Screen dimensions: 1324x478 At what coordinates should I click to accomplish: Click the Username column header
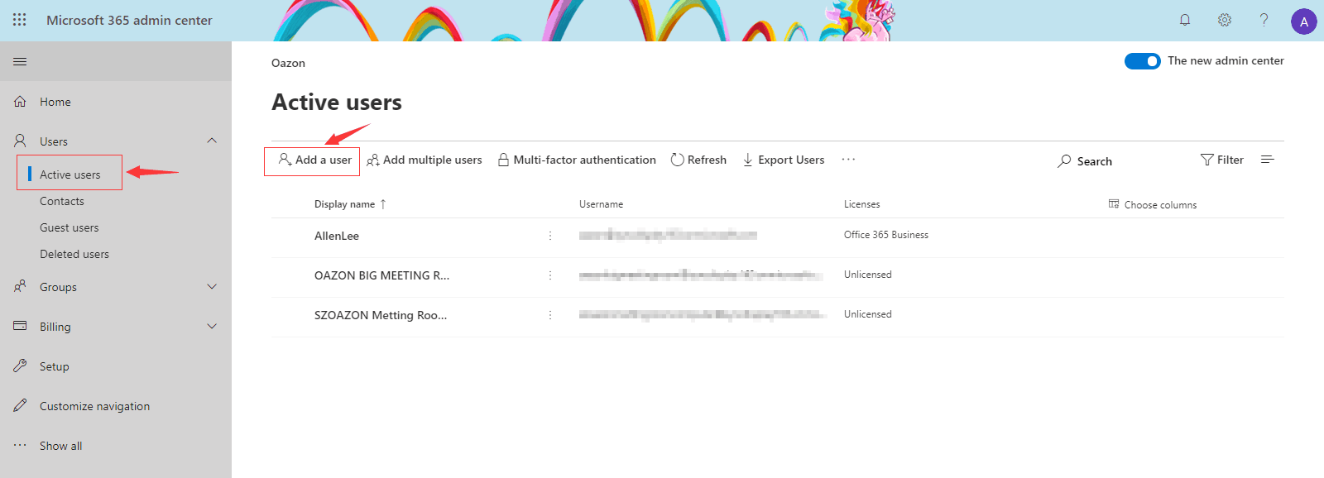[602, 204]
